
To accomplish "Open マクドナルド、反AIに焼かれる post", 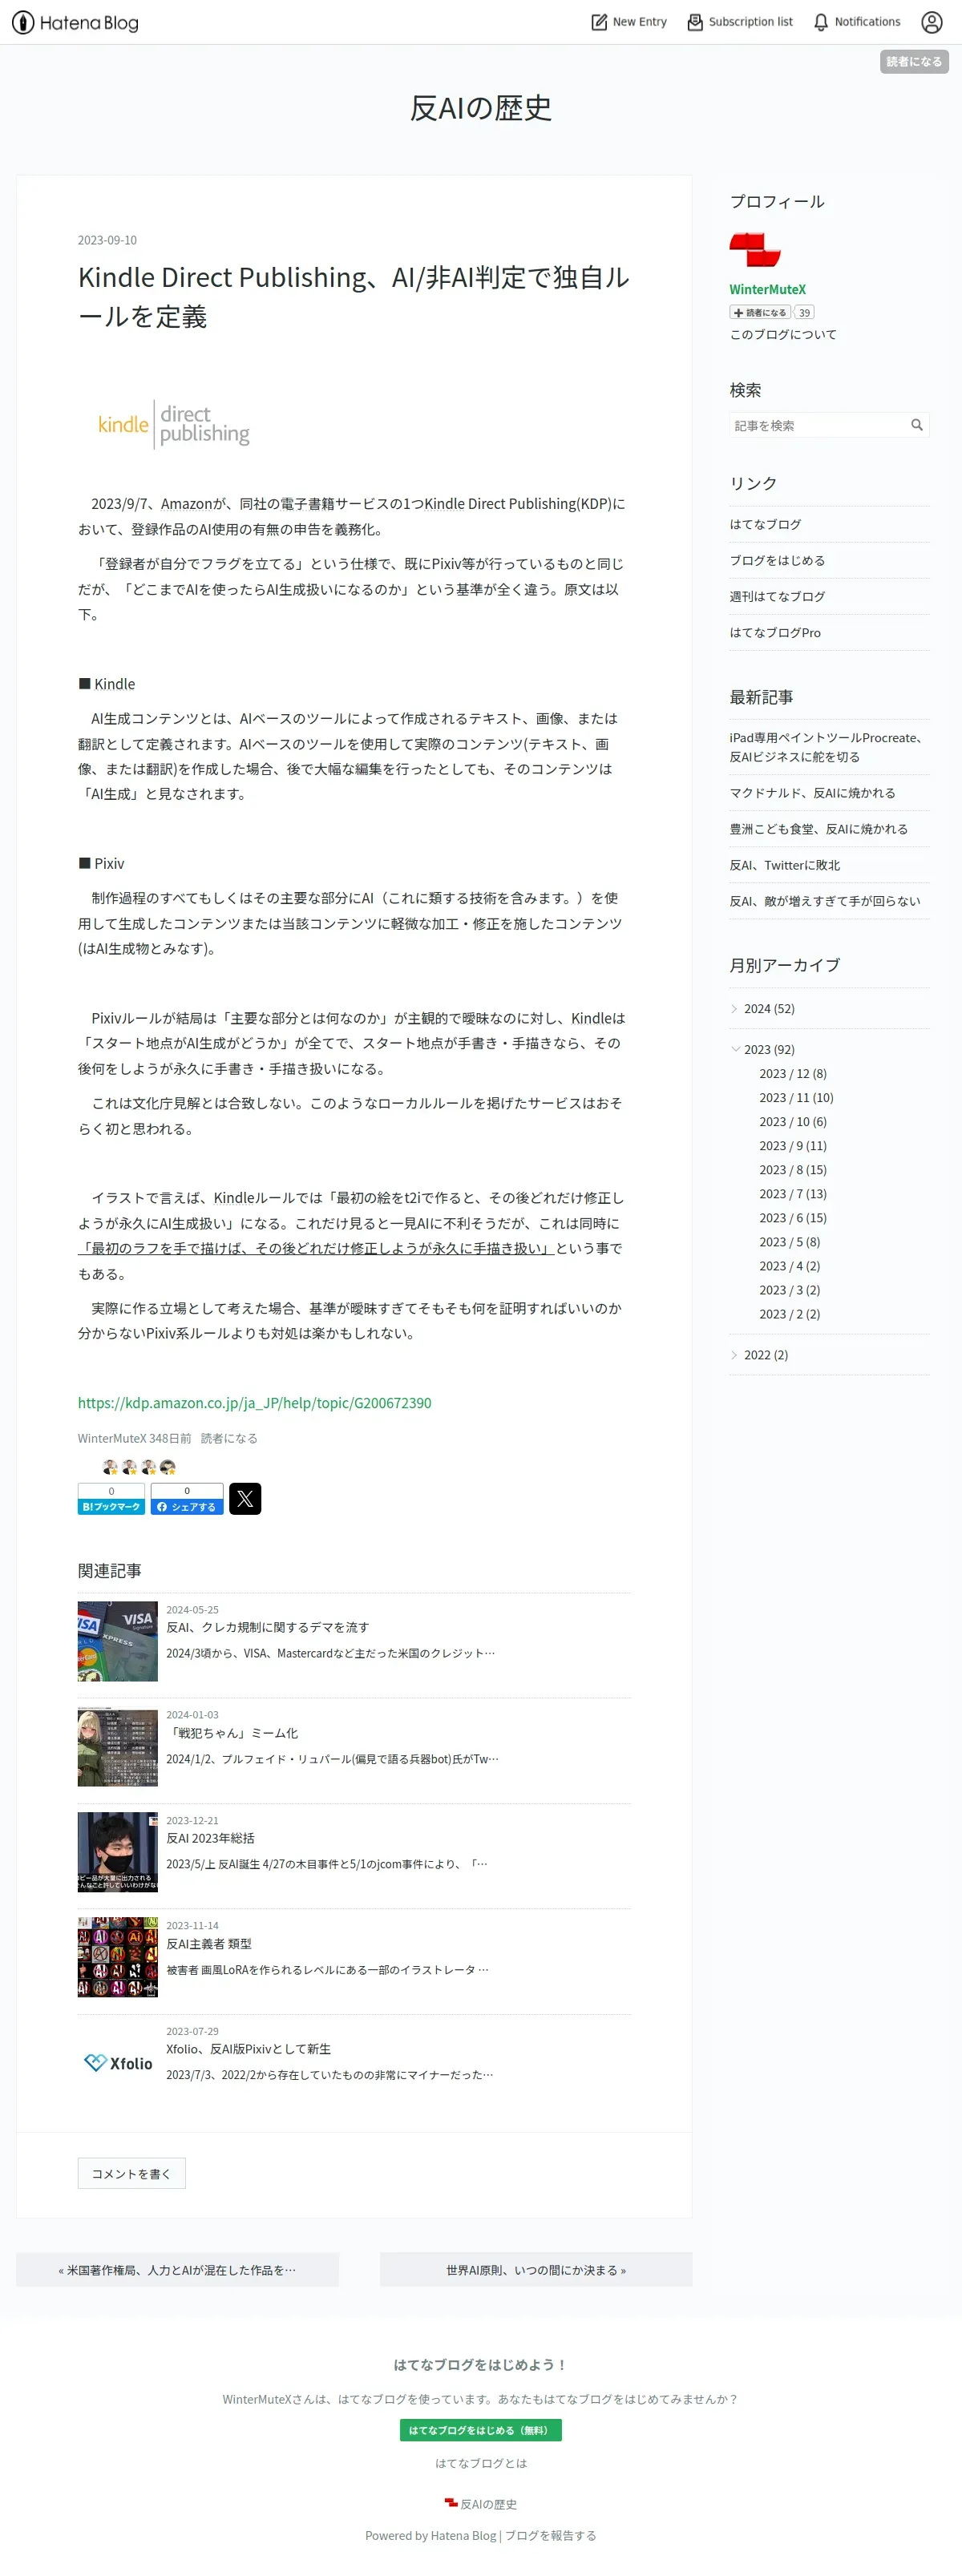I will (812, 793).
